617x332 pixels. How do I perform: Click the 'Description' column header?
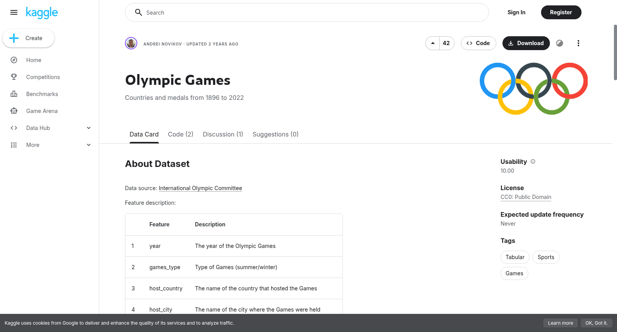[x=210, y=224]
